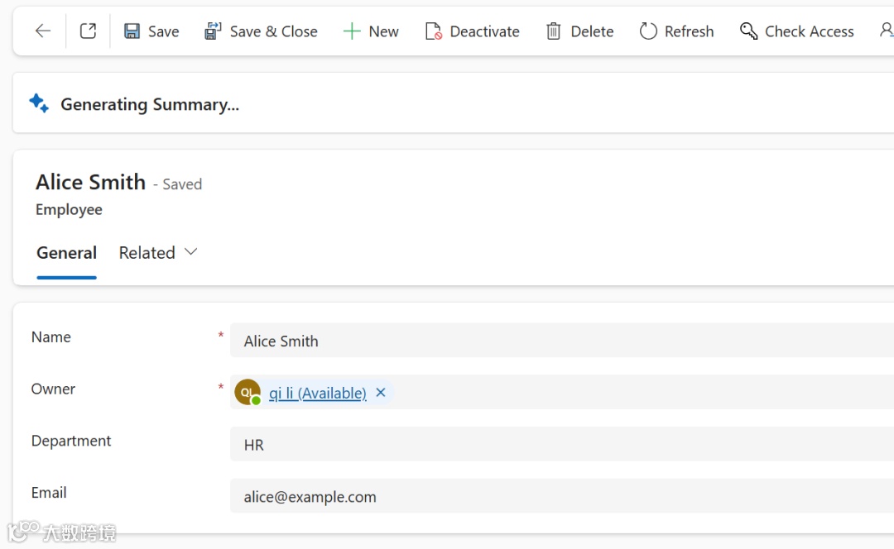Open record in new window icon
This screenshot has width=894, height=549.
tap(88, 31)
